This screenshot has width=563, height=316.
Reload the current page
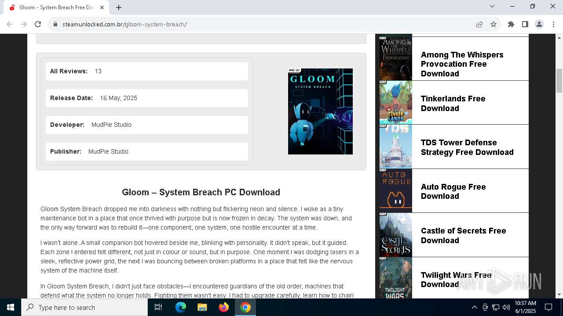38,24
